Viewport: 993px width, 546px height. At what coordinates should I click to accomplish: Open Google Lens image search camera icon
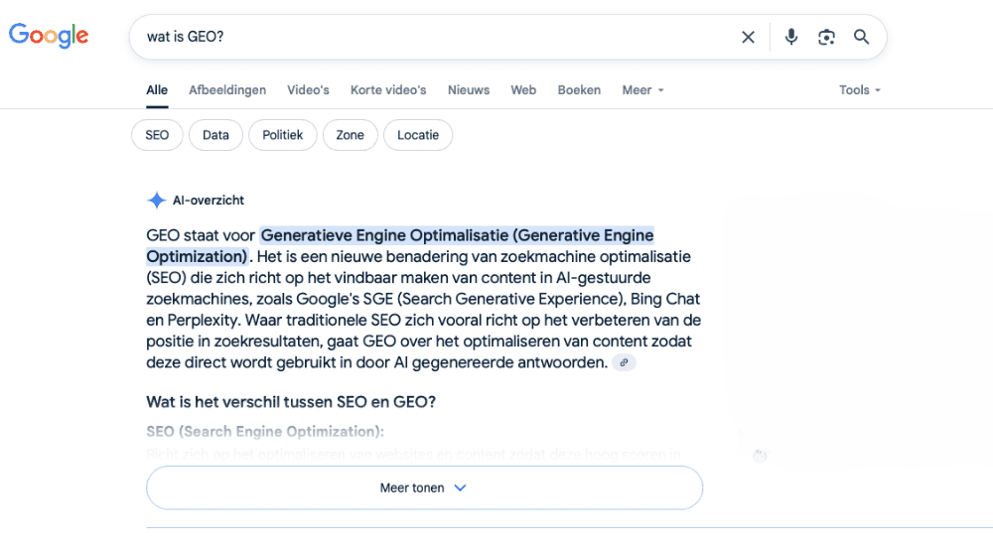click(826, 37)
